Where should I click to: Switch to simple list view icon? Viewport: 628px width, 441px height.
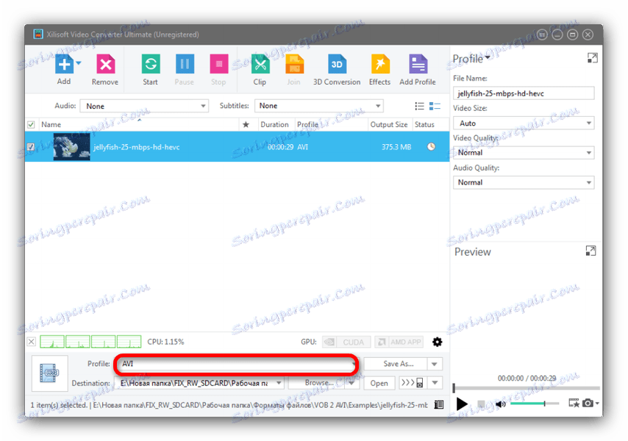(x=419, y=106)
